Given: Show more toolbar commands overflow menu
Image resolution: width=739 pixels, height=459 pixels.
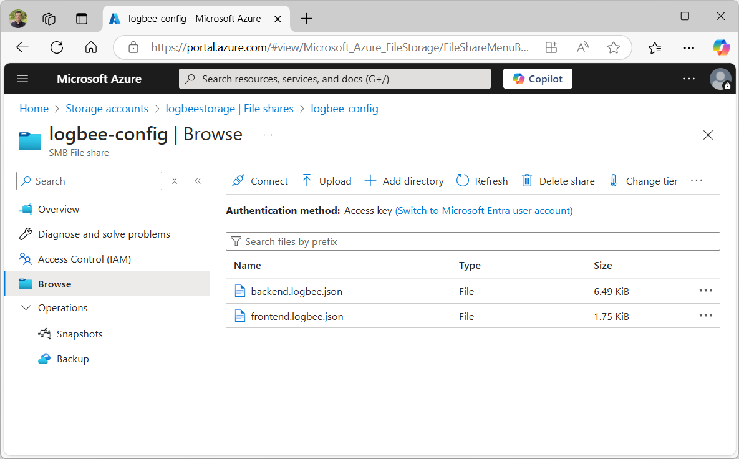Looking at the screenshot, I should [x=697, y=181].
